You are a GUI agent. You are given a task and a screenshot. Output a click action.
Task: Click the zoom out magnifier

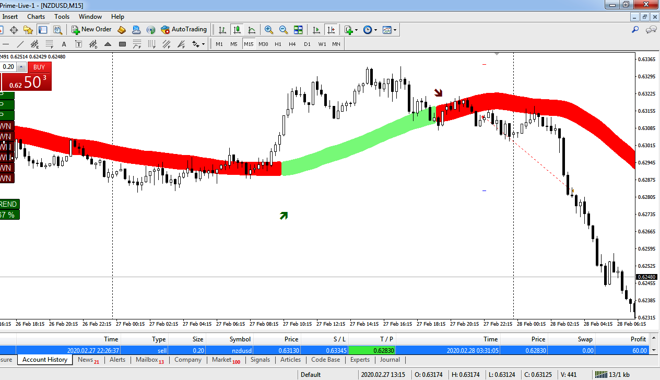284,30
